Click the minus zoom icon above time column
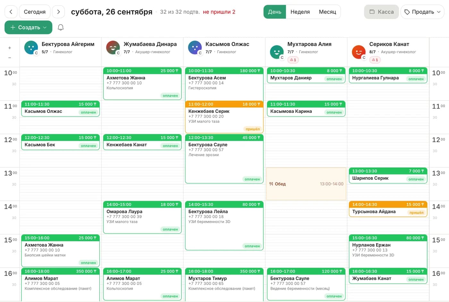The height and width of the screenshot is (302, 449). tap(10, 58)
